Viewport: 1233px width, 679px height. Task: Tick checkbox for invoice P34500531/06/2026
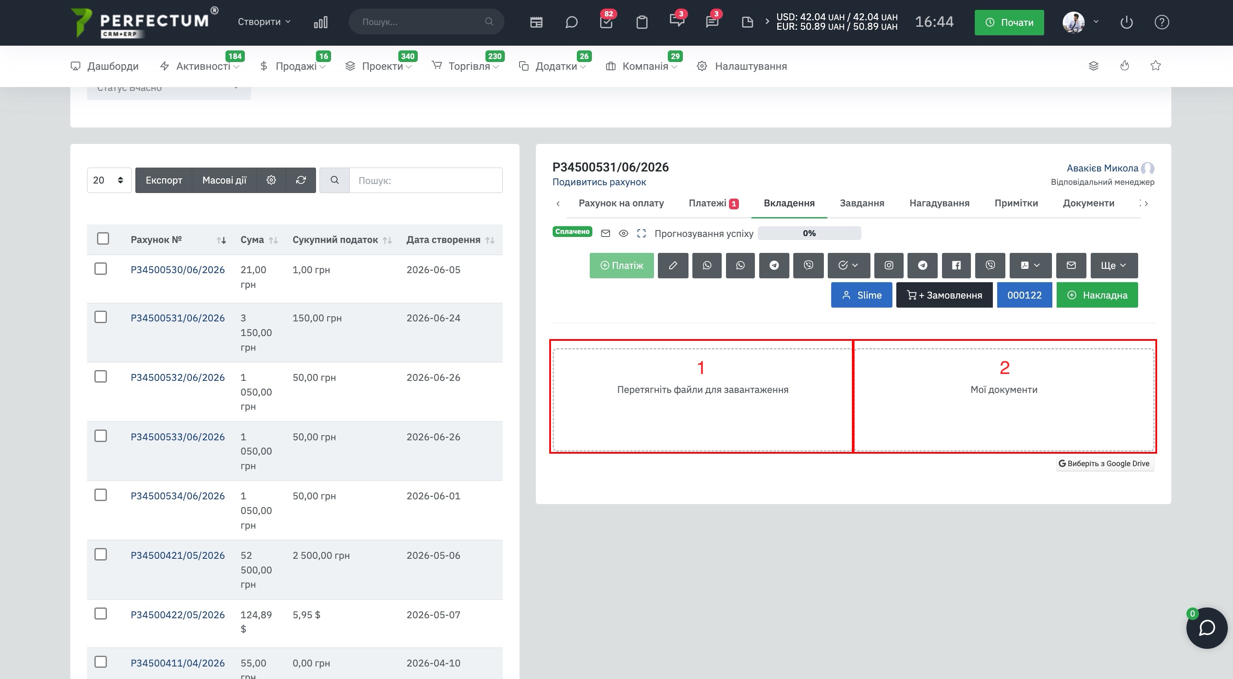(x=100, y=317)
